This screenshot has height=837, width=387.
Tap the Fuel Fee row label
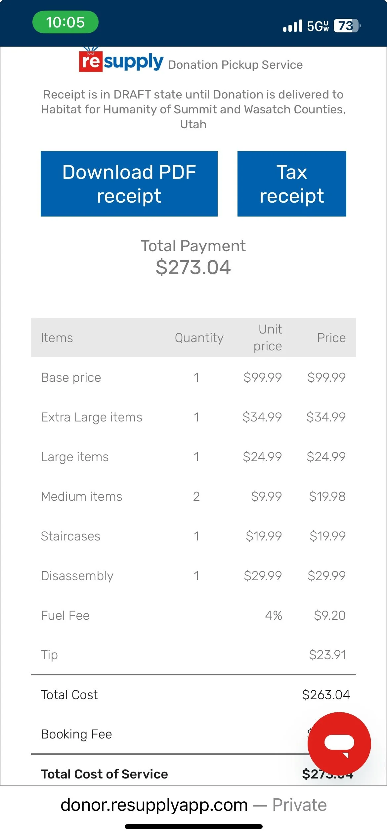[x=65, y=616]
